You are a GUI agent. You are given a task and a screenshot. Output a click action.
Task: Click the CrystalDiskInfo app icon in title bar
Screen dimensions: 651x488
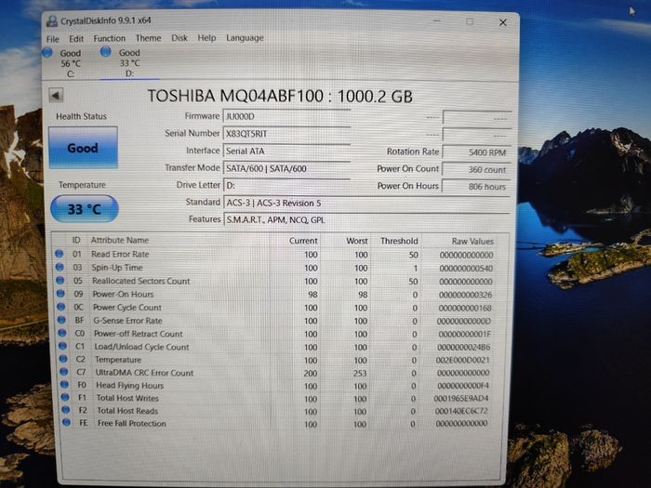[x=52, y=21]
